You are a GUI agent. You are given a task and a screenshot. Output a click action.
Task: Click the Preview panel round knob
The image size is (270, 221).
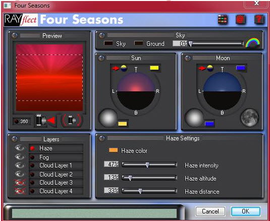[x=15, y=36]
